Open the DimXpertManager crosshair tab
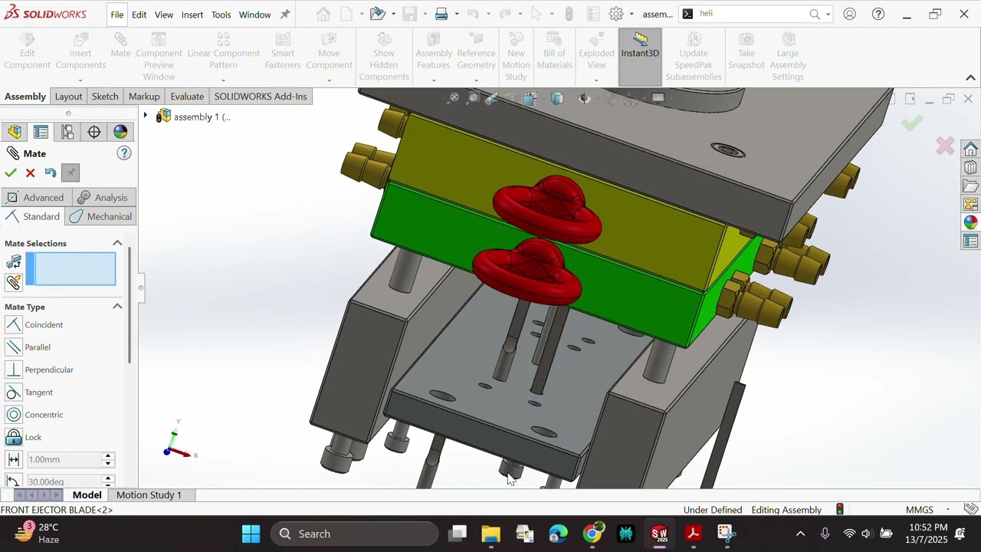This screenshot has height=552, width=981. tap(94, 132)
